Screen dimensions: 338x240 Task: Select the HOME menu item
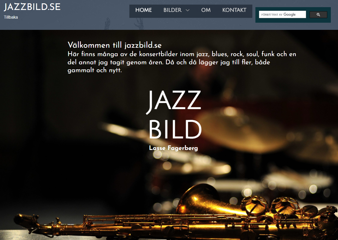tap(143, 10)
